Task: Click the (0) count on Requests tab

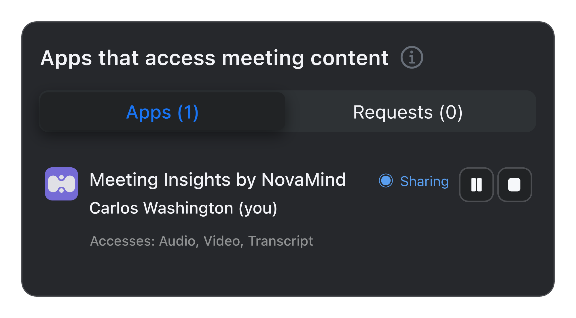Action: coord(451,112)
